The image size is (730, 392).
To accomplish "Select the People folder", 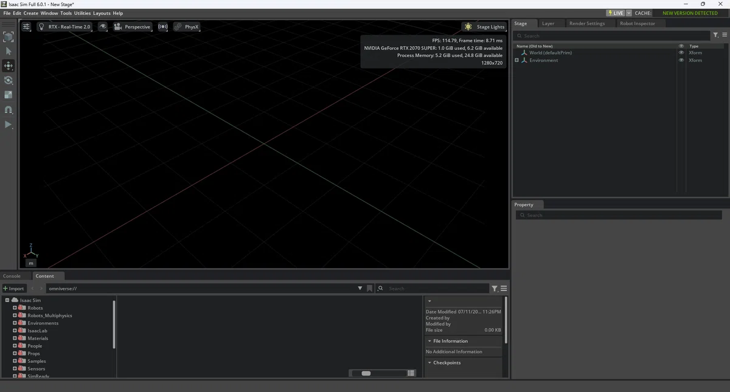I will tap(35, 346).
